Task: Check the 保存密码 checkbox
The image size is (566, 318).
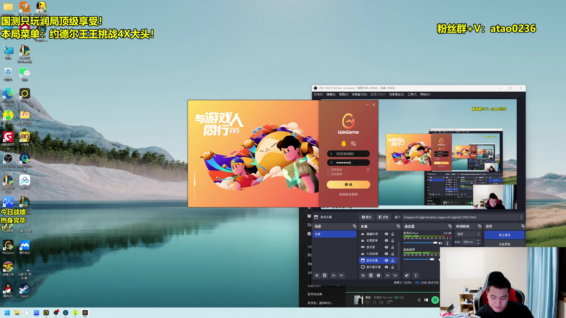Action: coord(329,170)
